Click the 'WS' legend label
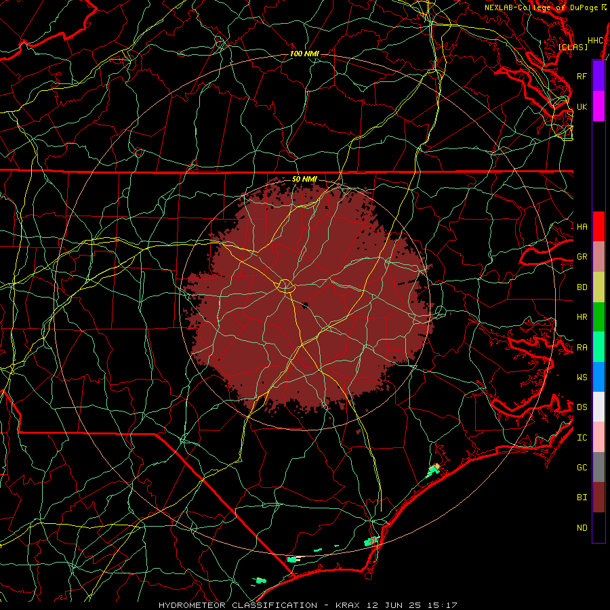This screenshot has width=610, height=610. tap(582, 378)
